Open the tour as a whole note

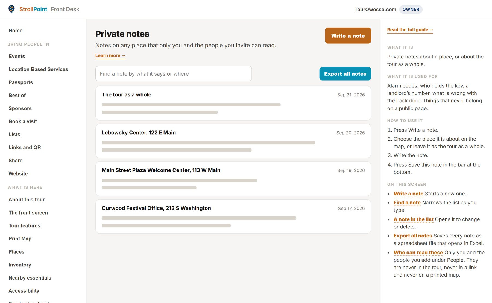click(x=233, y=103)
